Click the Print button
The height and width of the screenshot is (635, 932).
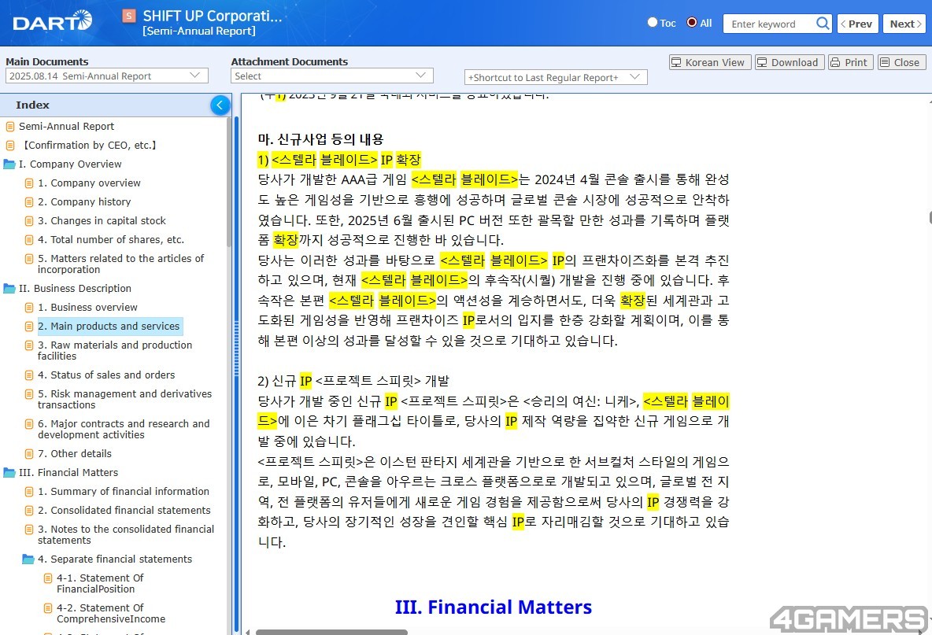pyautogui.click(x=851, y=62)
